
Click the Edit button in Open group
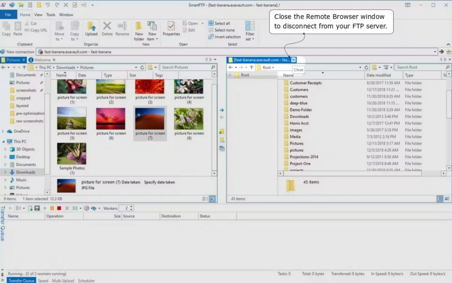coord(189,30)
